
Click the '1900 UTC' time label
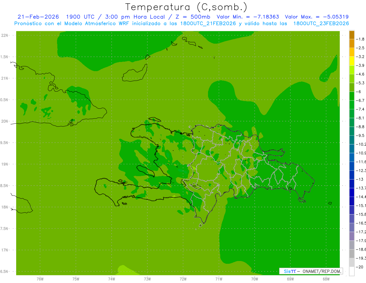[80, 17]
